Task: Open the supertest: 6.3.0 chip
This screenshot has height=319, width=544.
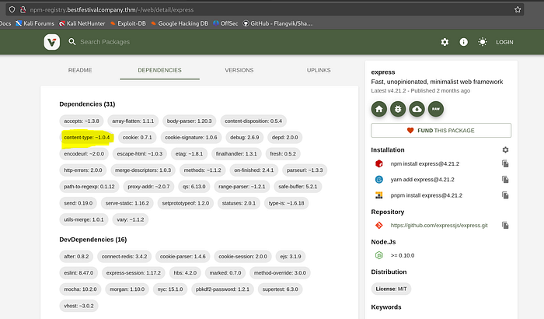Action: point(280,289)
